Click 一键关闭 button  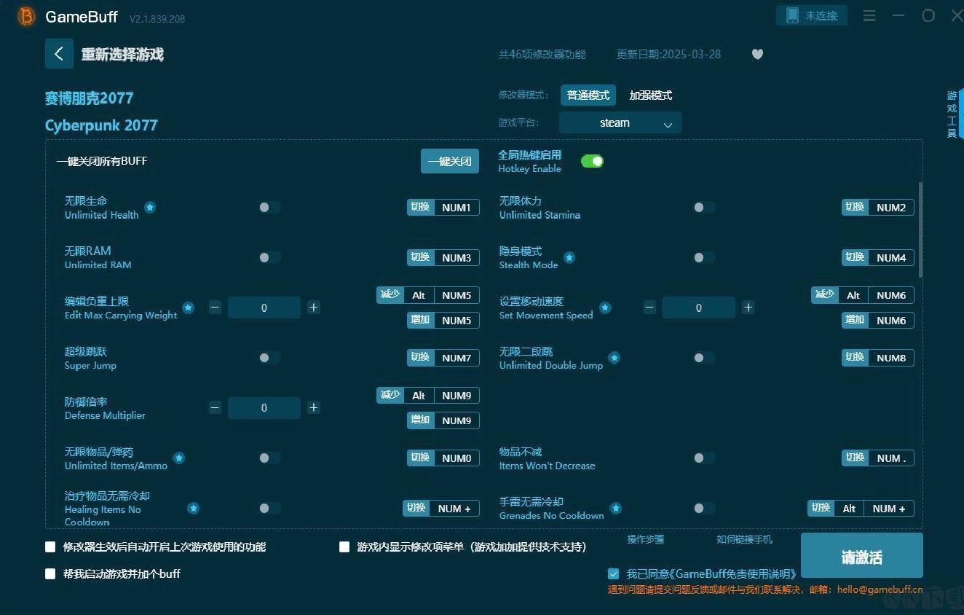pos(450,161)
